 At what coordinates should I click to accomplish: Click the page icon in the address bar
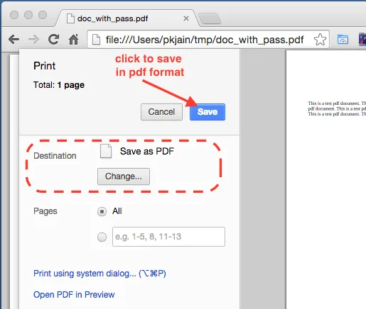[x=96, y=40]
